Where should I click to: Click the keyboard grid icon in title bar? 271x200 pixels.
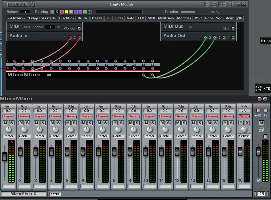[x=222, y=4]
